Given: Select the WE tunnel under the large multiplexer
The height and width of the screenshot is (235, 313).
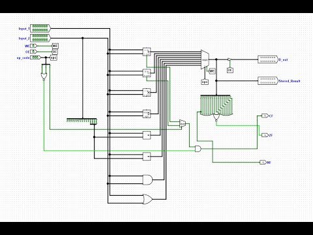Looking at the screenshot, I should click(212, 71).
